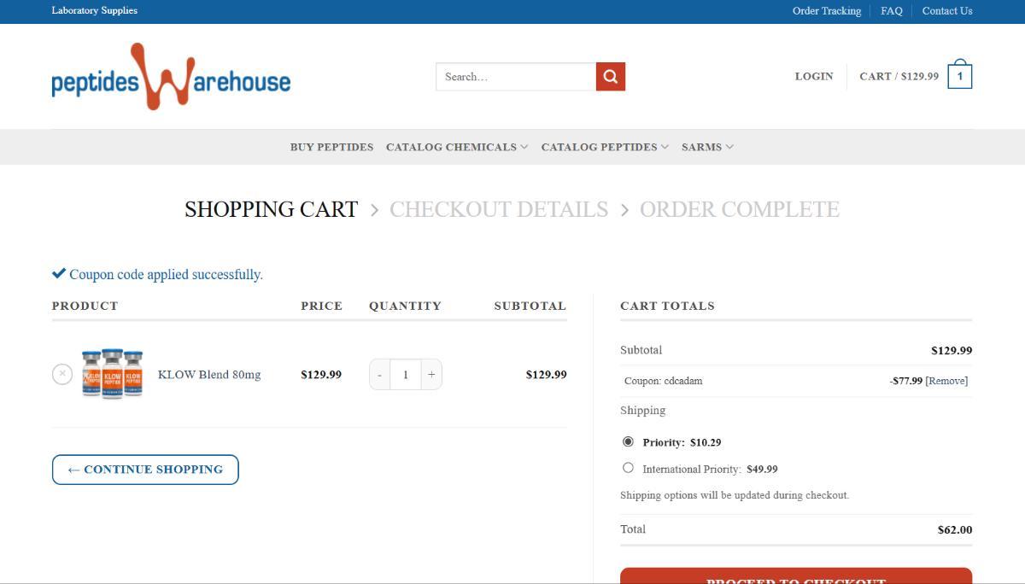
Task: Increase quantity with the plus button
Action: (431, 375)
